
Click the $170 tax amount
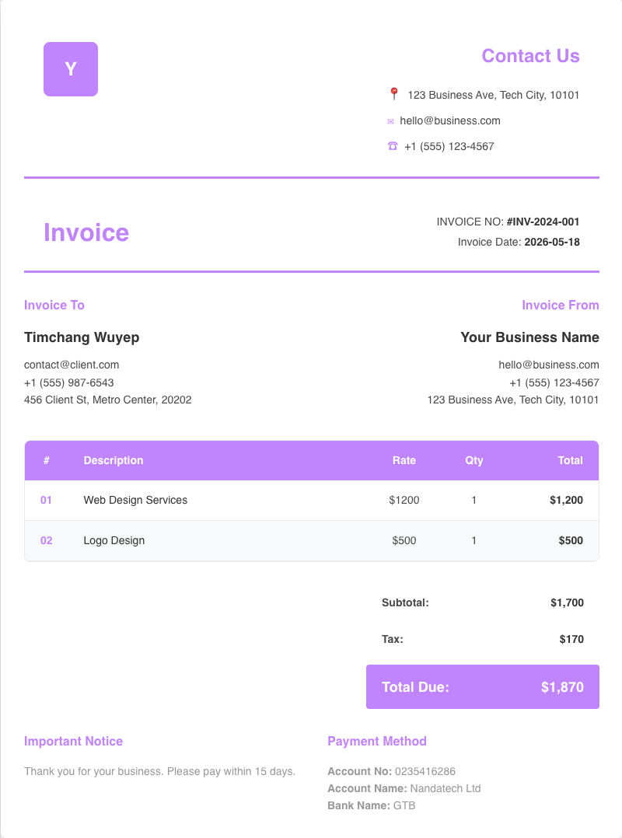[x=571, y=639]
